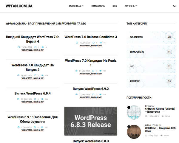
Task: Click views eye icon showing 36 542
Action: tap(163, 116)
